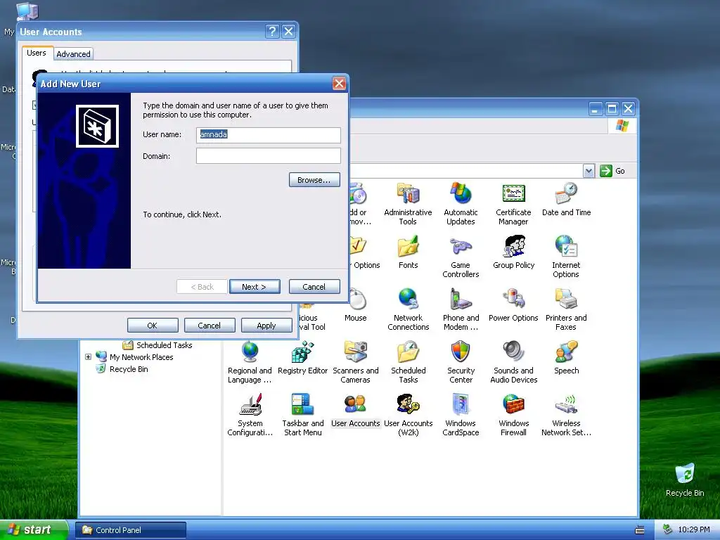The image size is (720, 540).
Task: Open Wireless Network Setup icon
Action: click(566, 415)
